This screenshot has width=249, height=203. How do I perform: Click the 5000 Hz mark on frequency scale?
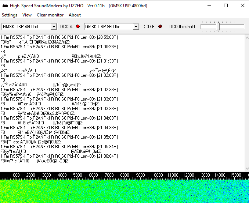[x=77, y=175]
